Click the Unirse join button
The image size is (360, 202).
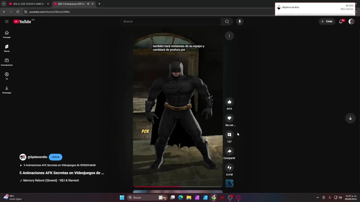tap(55, 157)
